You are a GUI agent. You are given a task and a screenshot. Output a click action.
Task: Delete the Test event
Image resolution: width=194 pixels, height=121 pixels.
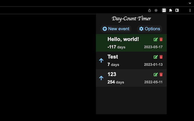click(x=161, y=57)
